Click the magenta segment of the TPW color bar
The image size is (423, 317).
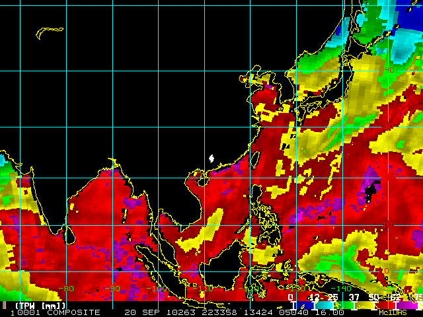point(406,305)
